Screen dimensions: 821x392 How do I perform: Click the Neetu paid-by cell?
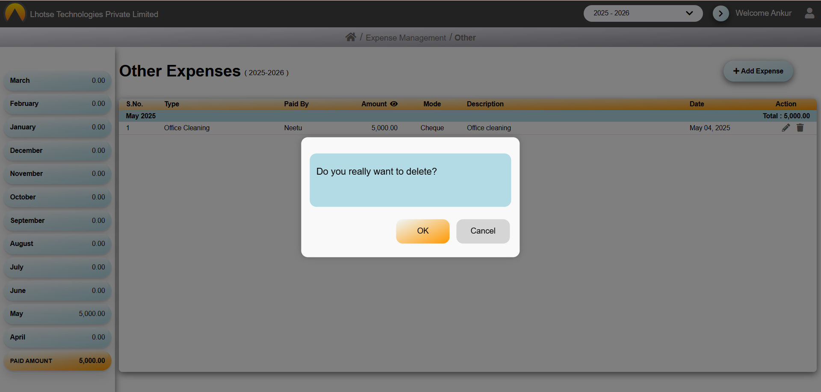point(293,128)
